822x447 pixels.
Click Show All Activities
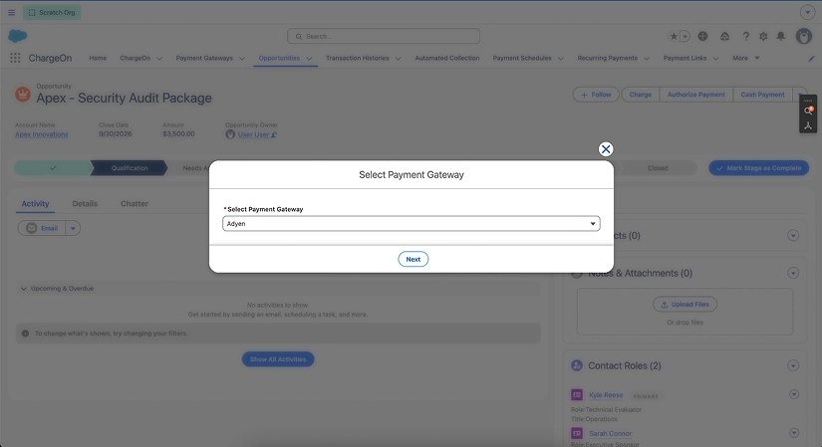pos(278,359)
